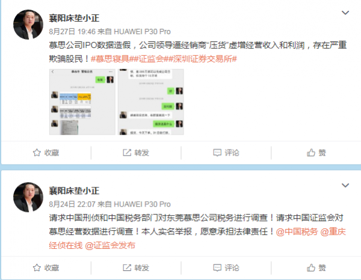Expand options chevron on second post
The image size is (361, 280).
(x=345, y=185)
